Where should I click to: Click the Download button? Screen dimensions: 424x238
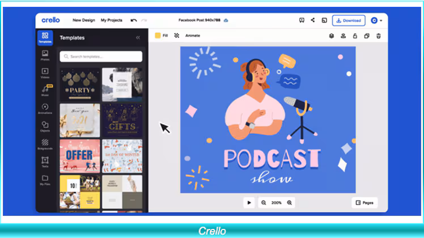coord(349,20)
